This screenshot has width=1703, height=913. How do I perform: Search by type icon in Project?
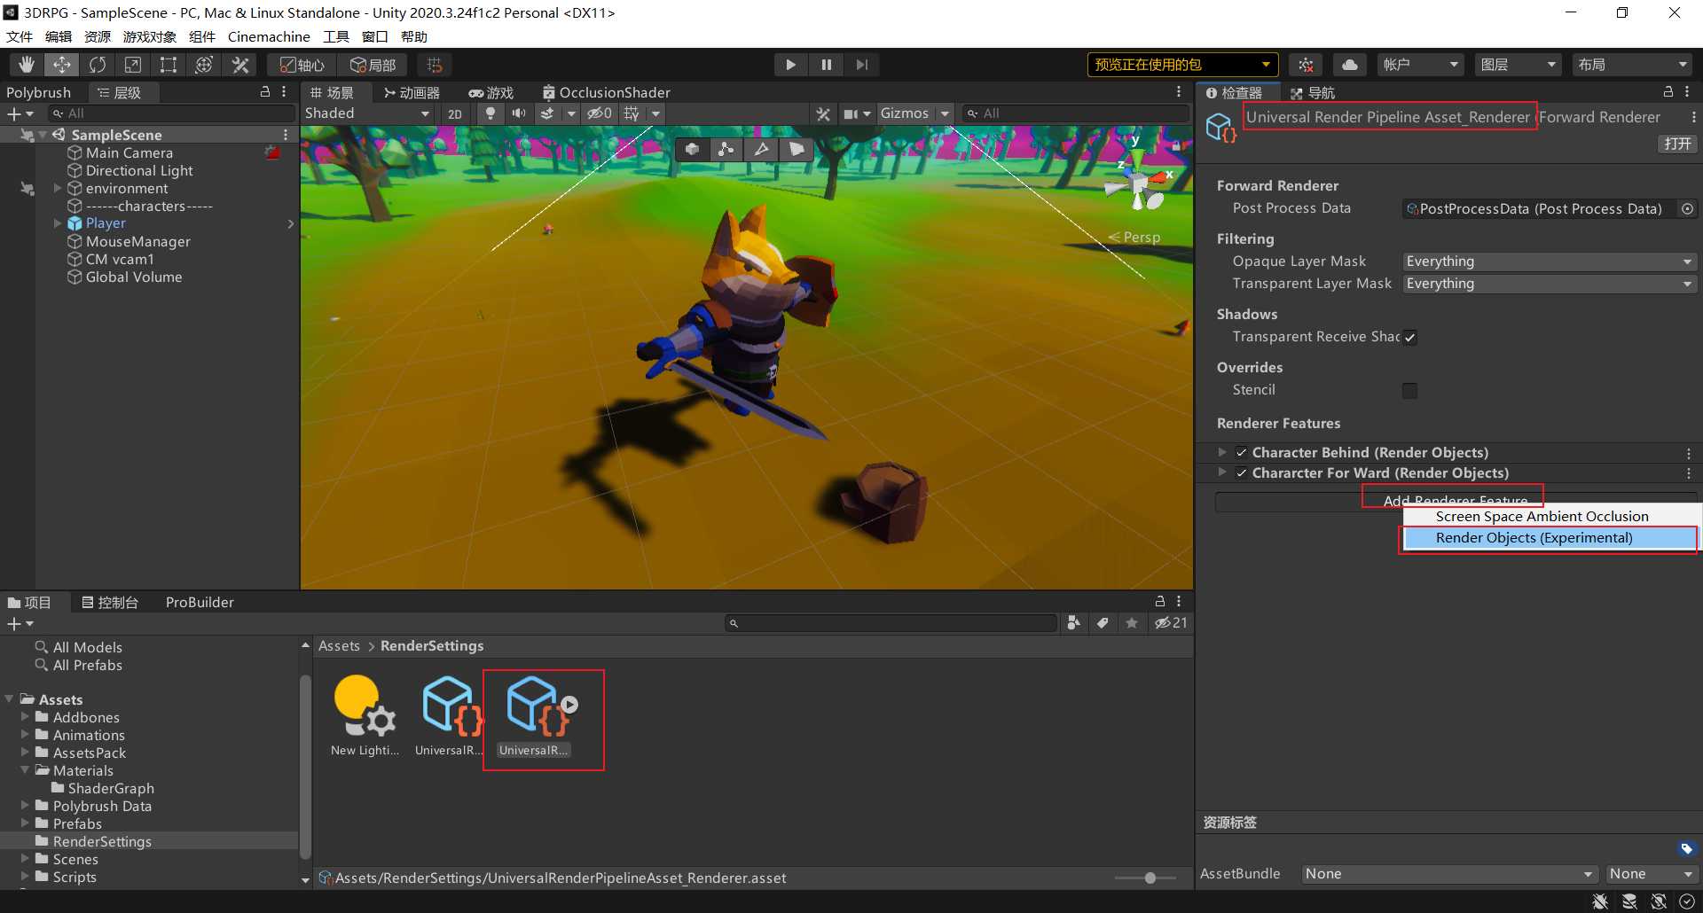[1073, 623]
